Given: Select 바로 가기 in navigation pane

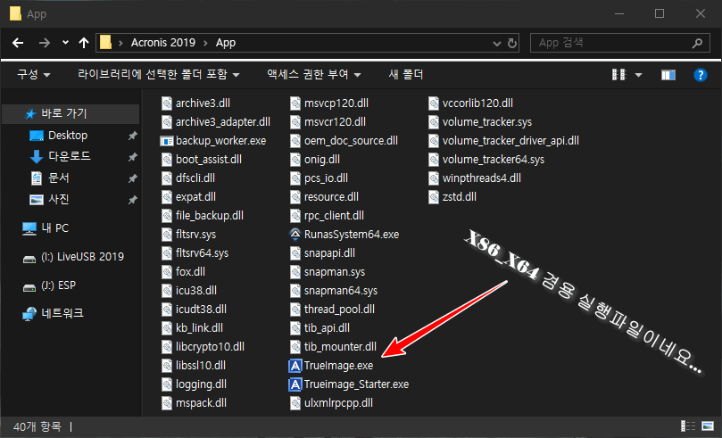Looking at the screenshot, I should click(x=71, y=113).
